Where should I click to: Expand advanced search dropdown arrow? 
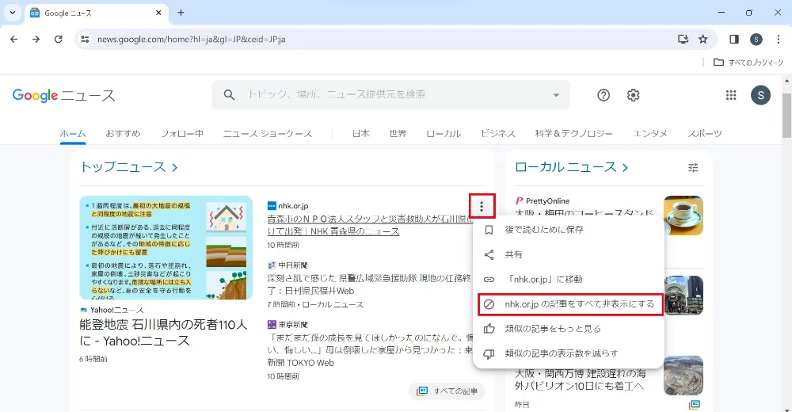[556, 95]
